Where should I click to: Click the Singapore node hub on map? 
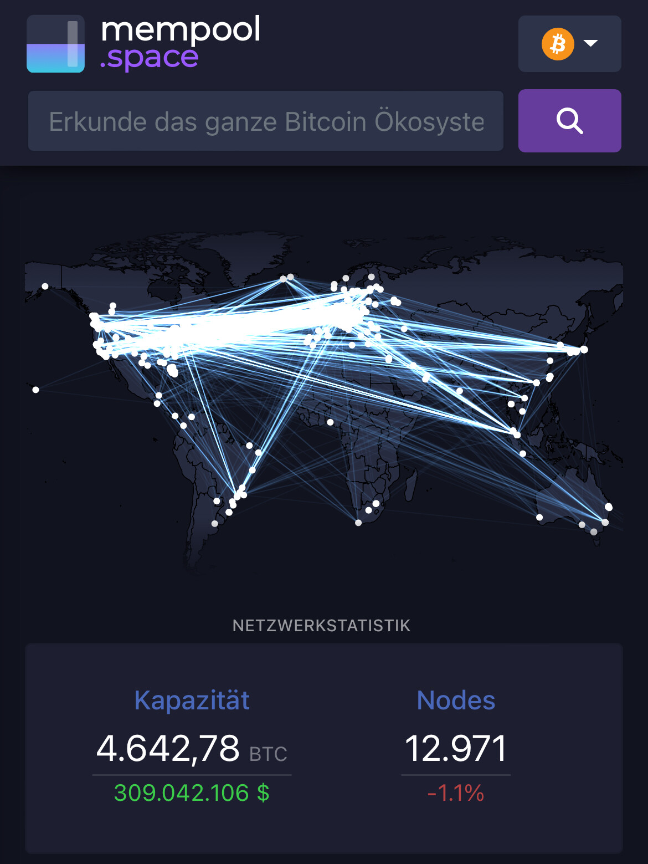pos(515,432)
